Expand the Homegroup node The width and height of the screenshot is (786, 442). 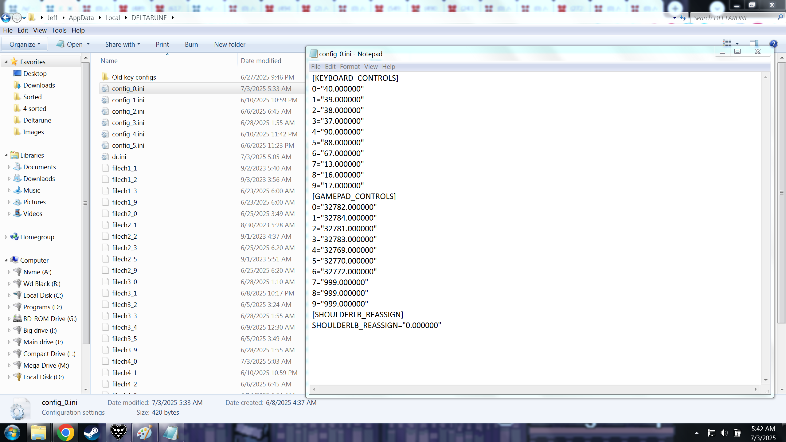coord(6,237)
